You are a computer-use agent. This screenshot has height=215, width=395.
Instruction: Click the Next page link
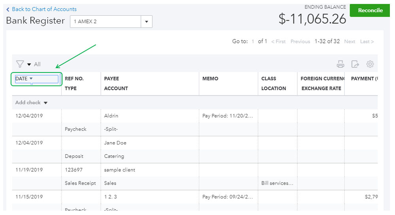click(350, 41)
